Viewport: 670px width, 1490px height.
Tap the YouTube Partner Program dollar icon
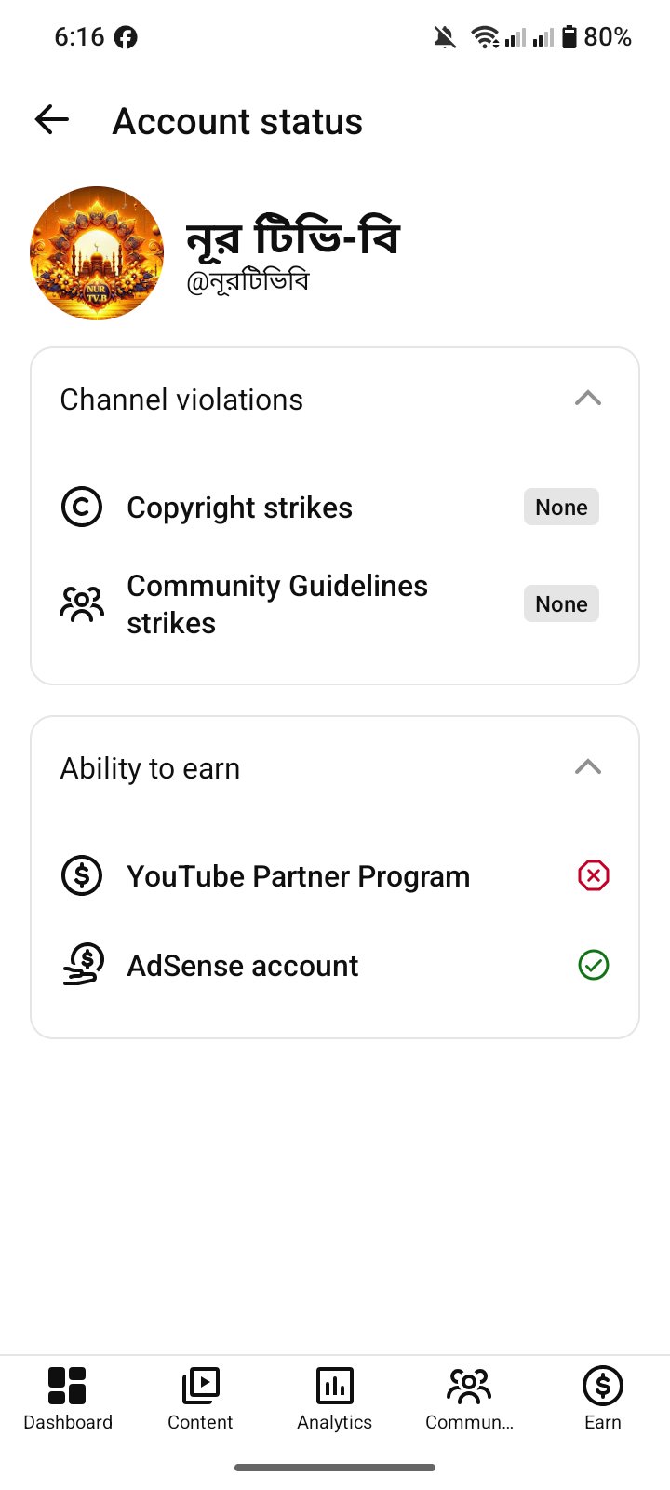click(x=82, y=875)
